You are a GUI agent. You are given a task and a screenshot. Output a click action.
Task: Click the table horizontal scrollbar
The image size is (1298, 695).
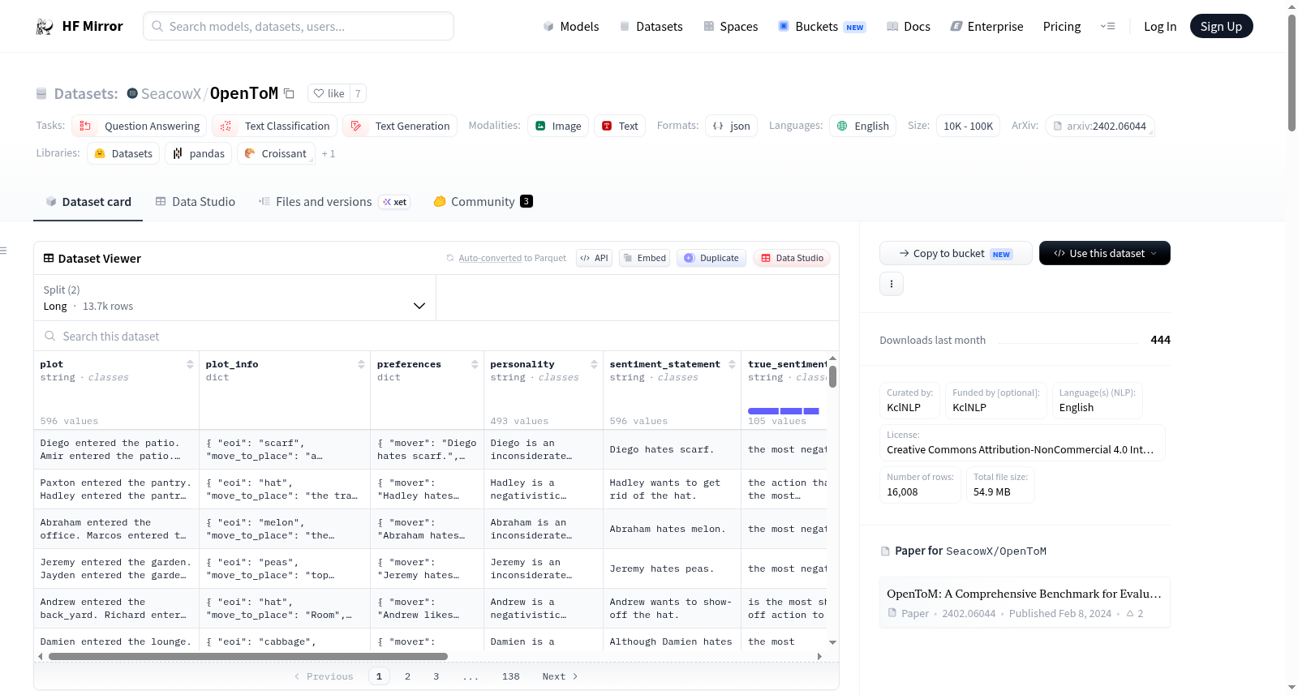248,657
